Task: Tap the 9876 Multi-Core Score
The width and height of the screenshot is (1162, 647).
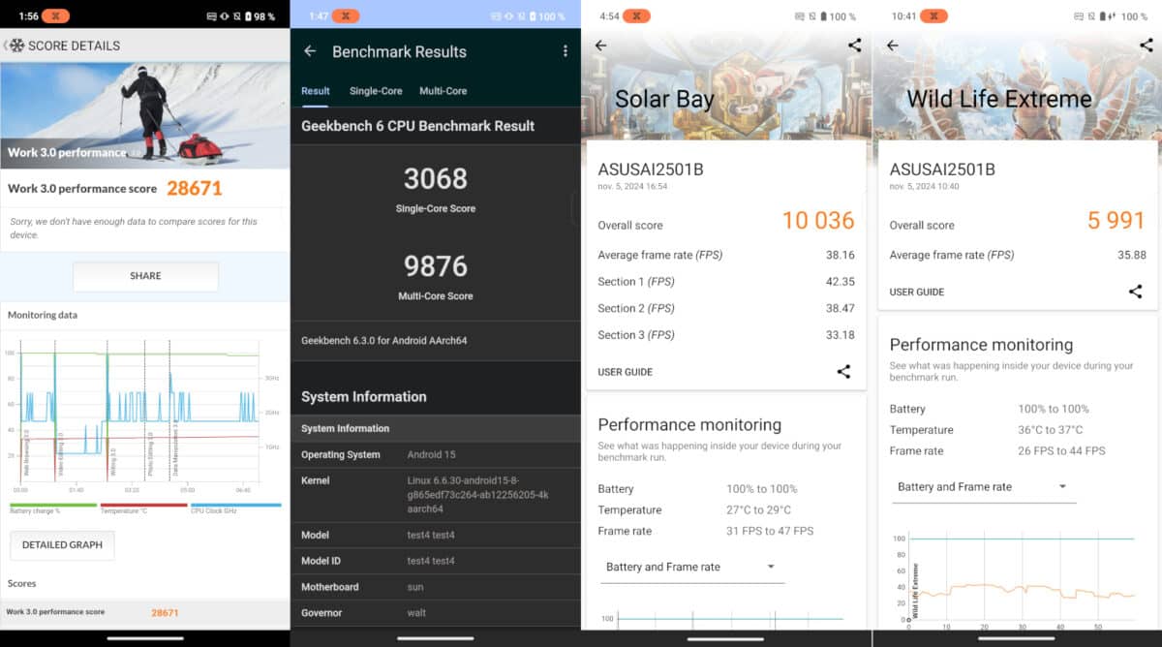Action: pos(436,265)
